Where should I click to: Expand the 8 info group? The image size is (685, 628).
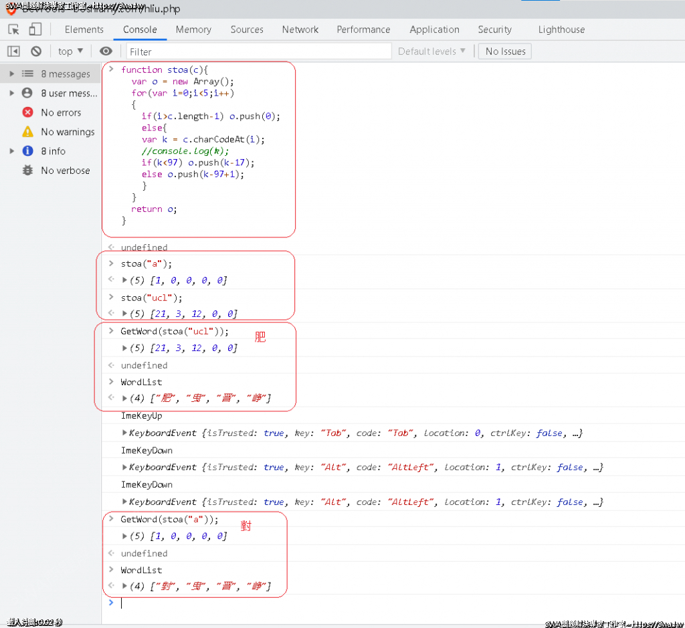coord(11,151)
